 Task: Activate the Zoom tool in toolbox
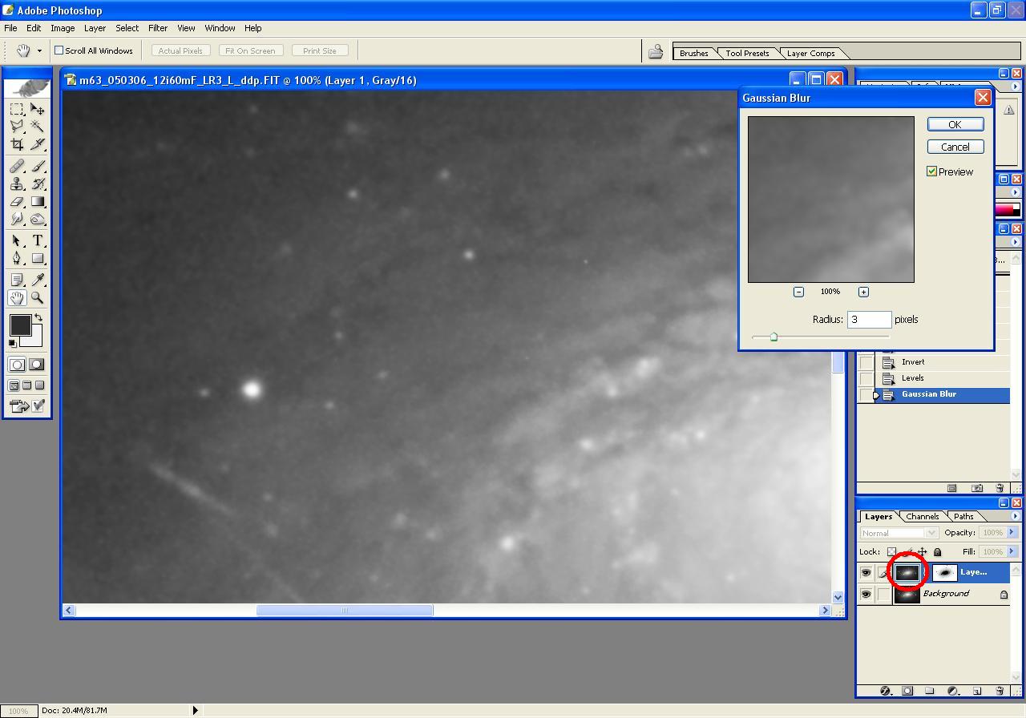37,297
